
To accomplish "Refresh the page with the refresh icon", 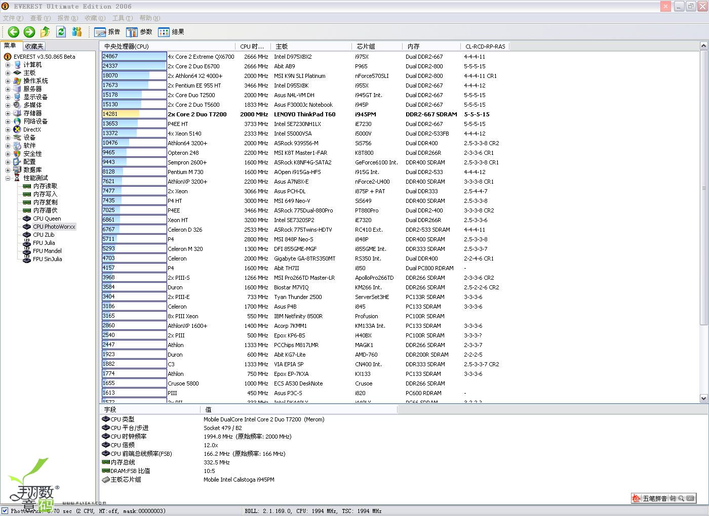I will [x=61, y=32].
